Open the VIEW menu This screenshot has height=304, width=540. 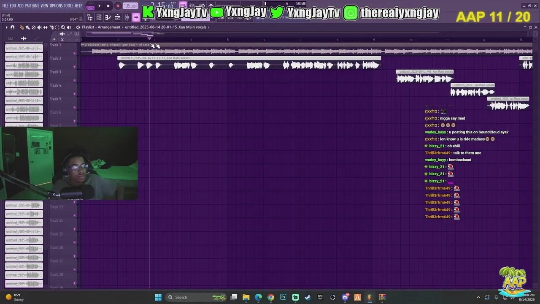click(x=44, y=5)
